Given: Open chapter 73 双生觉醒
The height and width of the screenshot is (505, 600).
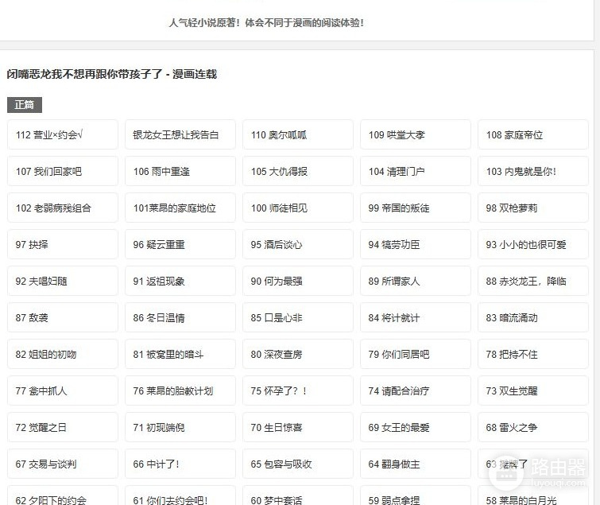Looking at the screenshot, I should (533, 390).
